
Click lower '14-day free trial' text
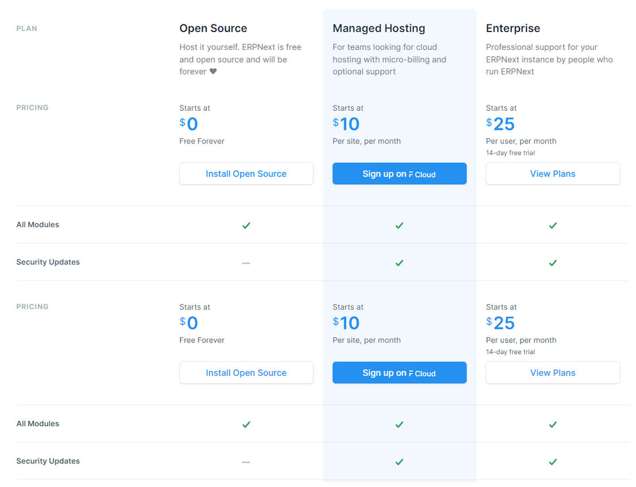point(510,352)
